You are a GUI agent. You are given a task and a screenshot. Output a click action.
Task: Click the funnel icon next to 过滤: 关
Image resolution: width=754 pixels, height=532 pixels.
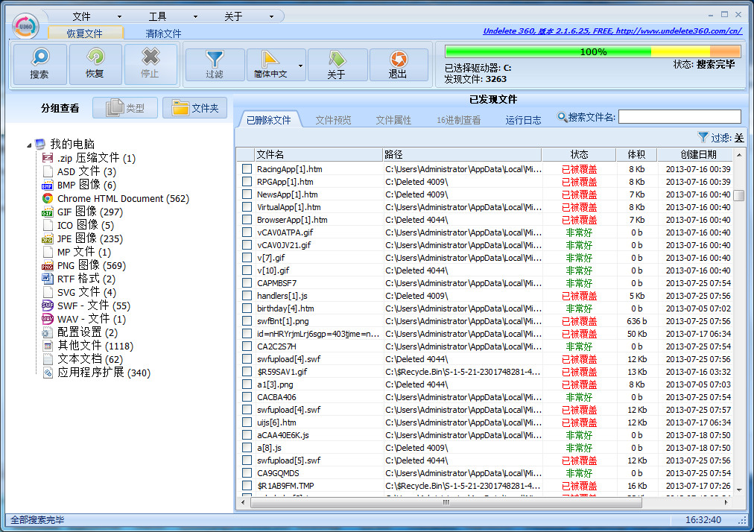pyautogui.click(x=703, y=138)
